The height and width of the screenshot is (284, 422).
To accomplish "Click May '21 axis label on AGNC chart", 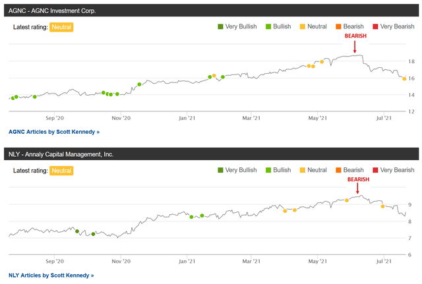I will [318, 118].
